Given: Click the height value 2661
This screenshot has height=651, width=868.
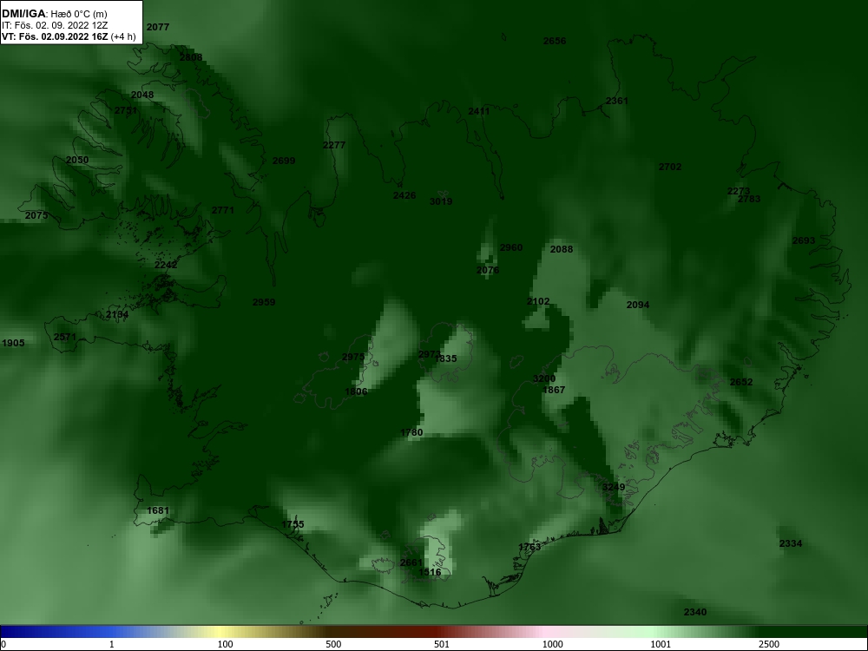Looking at the screenshot, I should [411, 563].
